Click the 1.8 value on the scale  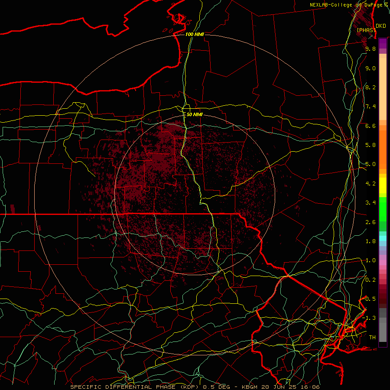[370, 241]
